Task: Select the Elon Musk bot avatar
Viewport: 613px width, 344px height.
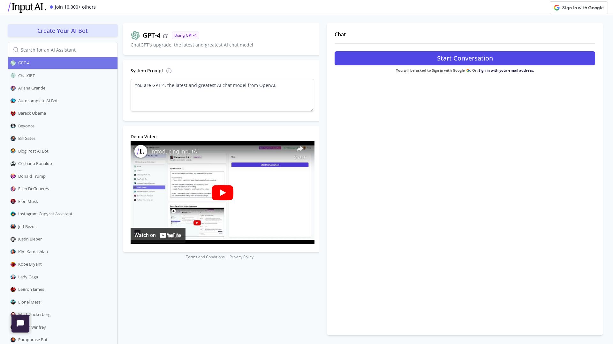Action: point(13,201)
